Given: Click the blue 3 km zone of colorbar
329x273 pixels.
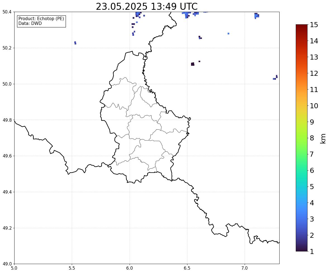Looking at the screenshot, I should tap(302, 219).
